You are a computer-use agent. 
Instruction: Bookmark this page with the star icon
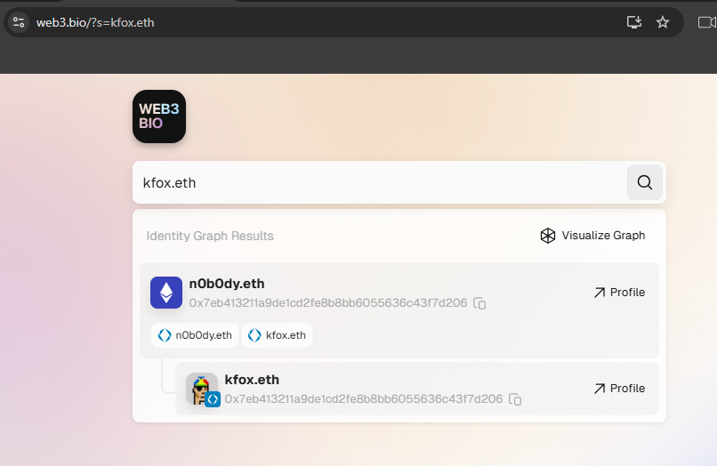coord(663,22)
